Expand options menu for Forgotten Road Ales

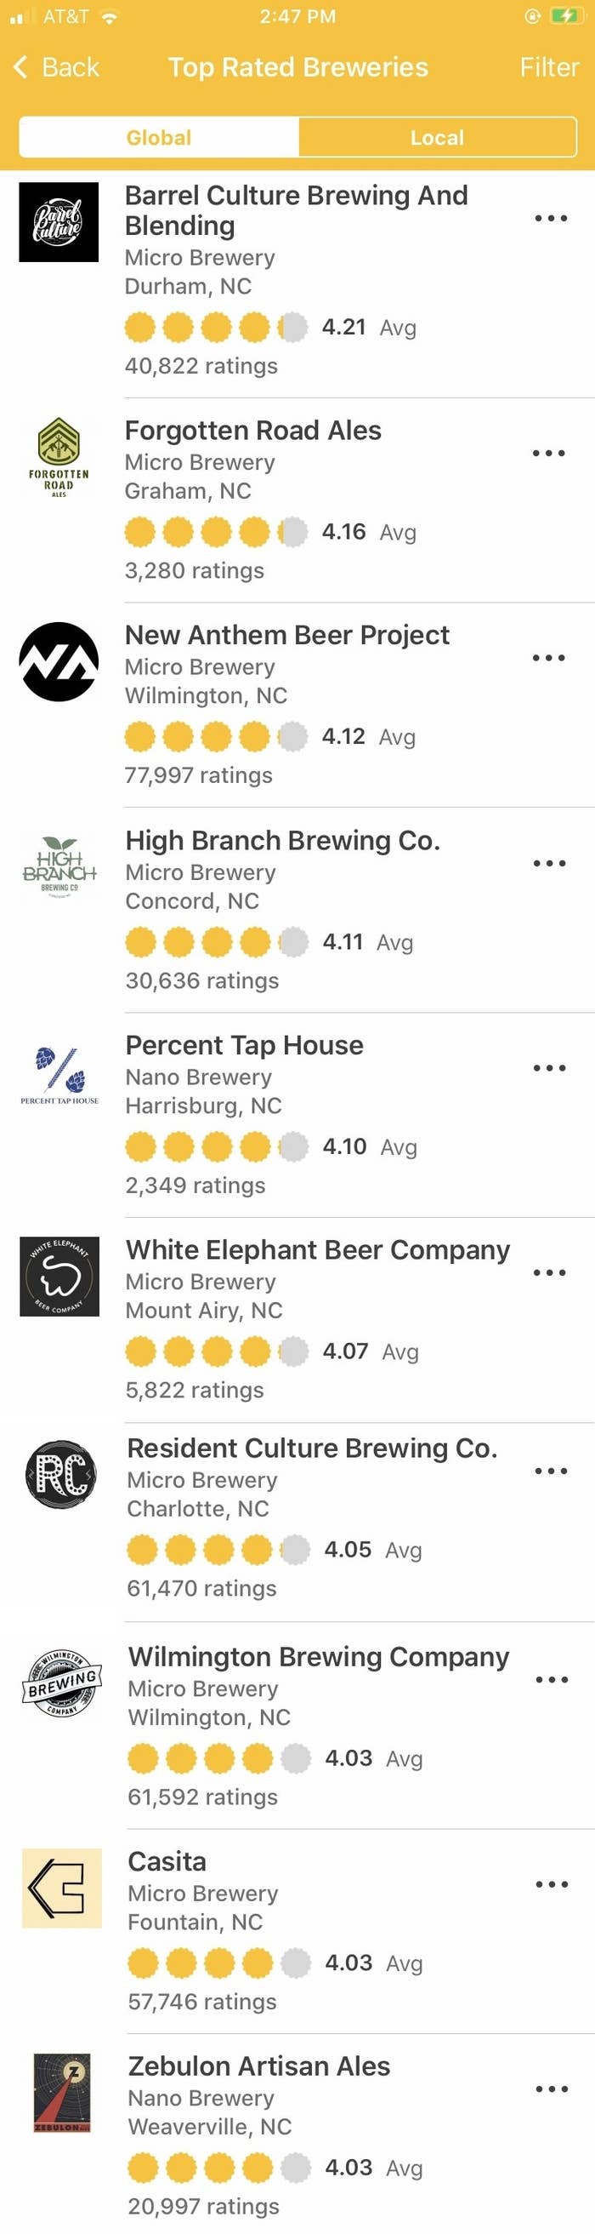tap(549, 453)
